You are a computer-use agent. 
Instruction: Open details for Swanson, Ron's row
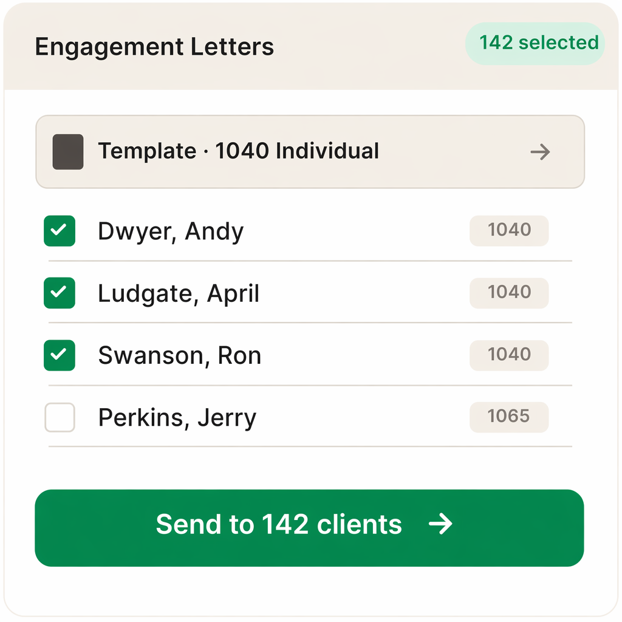[179, 355]
